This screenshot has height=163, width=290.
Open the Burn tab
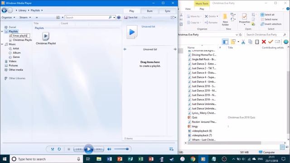[x=150, y=11]
